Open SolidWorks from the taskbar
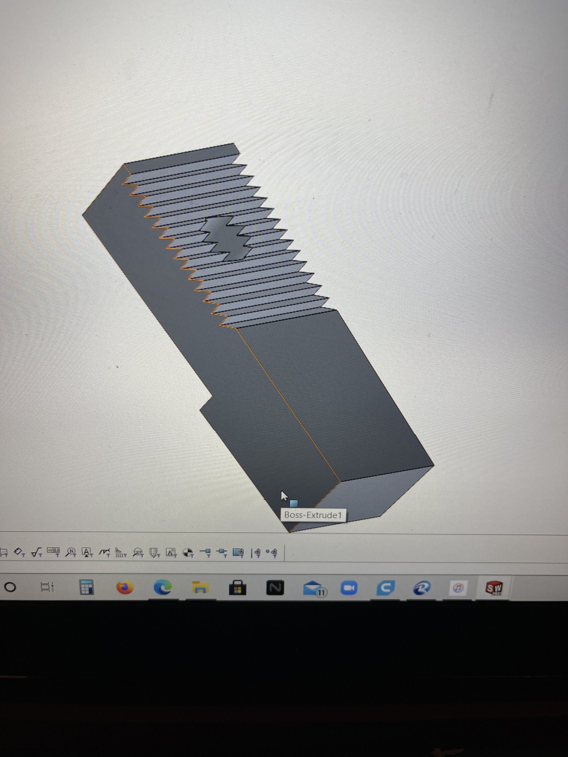Screen dimensions: 568x757 [x=494, y=587]
